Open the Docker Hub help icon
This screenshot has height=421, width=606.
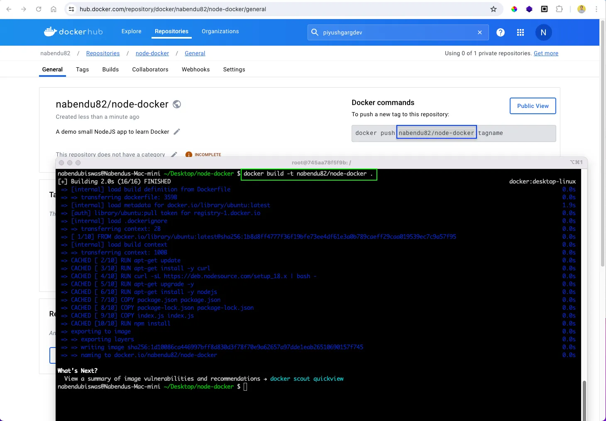point(501,32)
